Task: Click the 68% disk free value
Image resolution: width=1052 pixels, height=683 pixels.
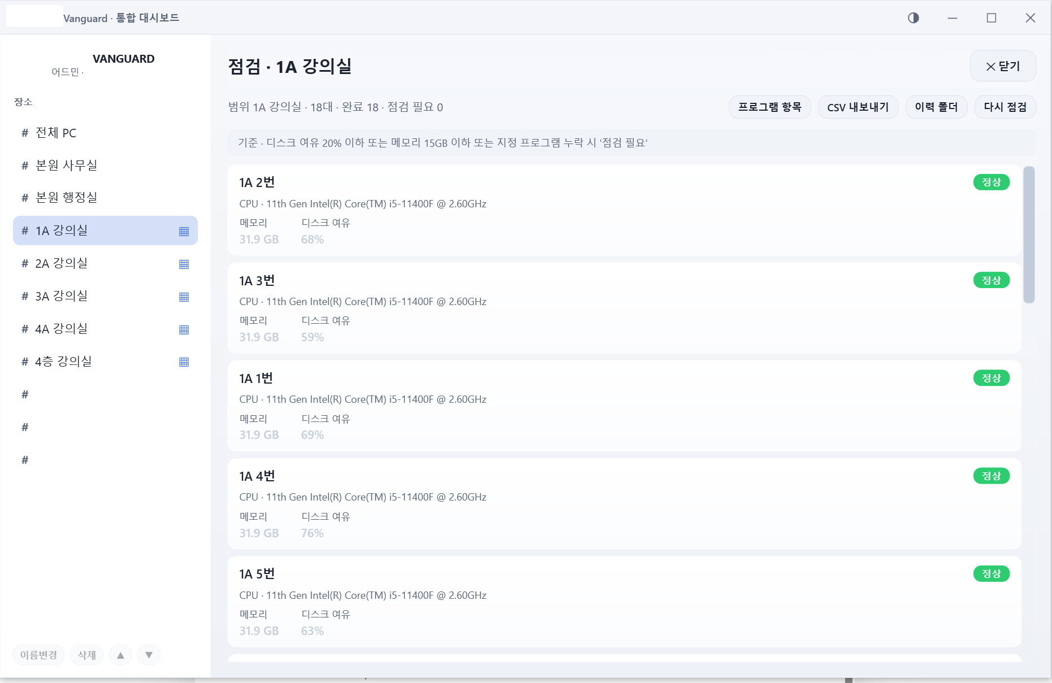Action: pos(312,240)
